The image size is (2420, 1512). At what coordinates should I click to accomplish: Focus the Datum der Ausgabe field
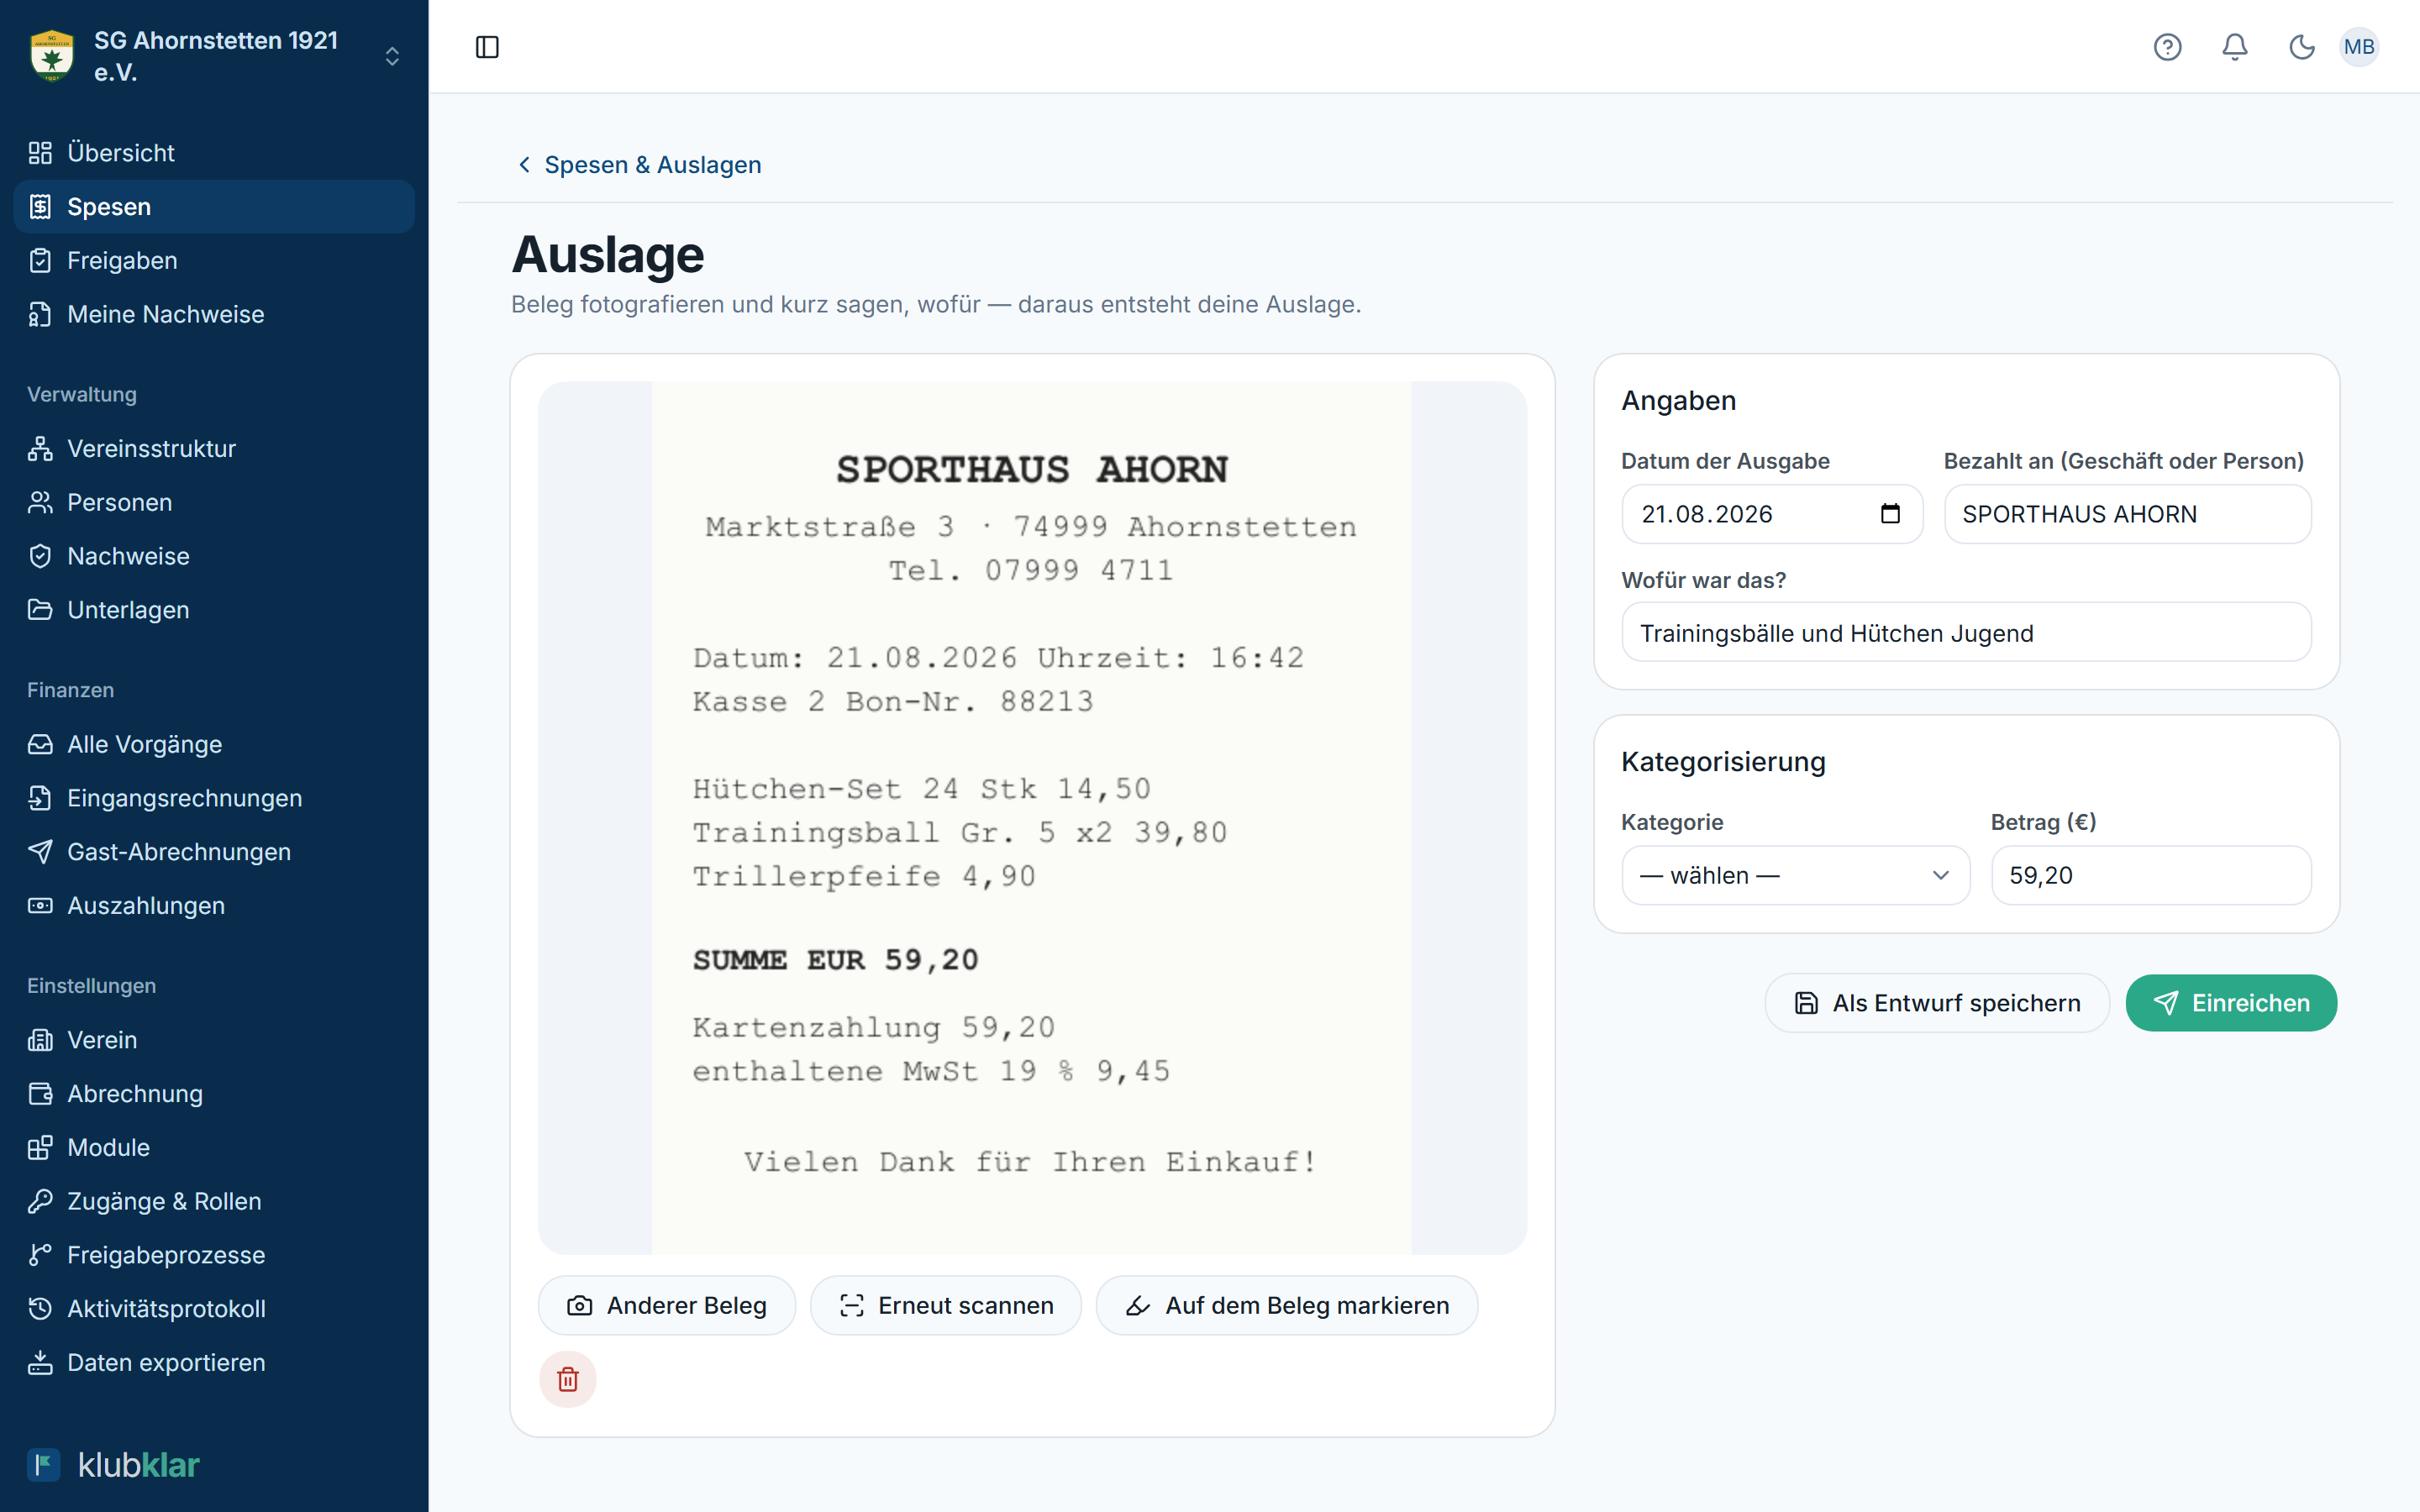1772,514
